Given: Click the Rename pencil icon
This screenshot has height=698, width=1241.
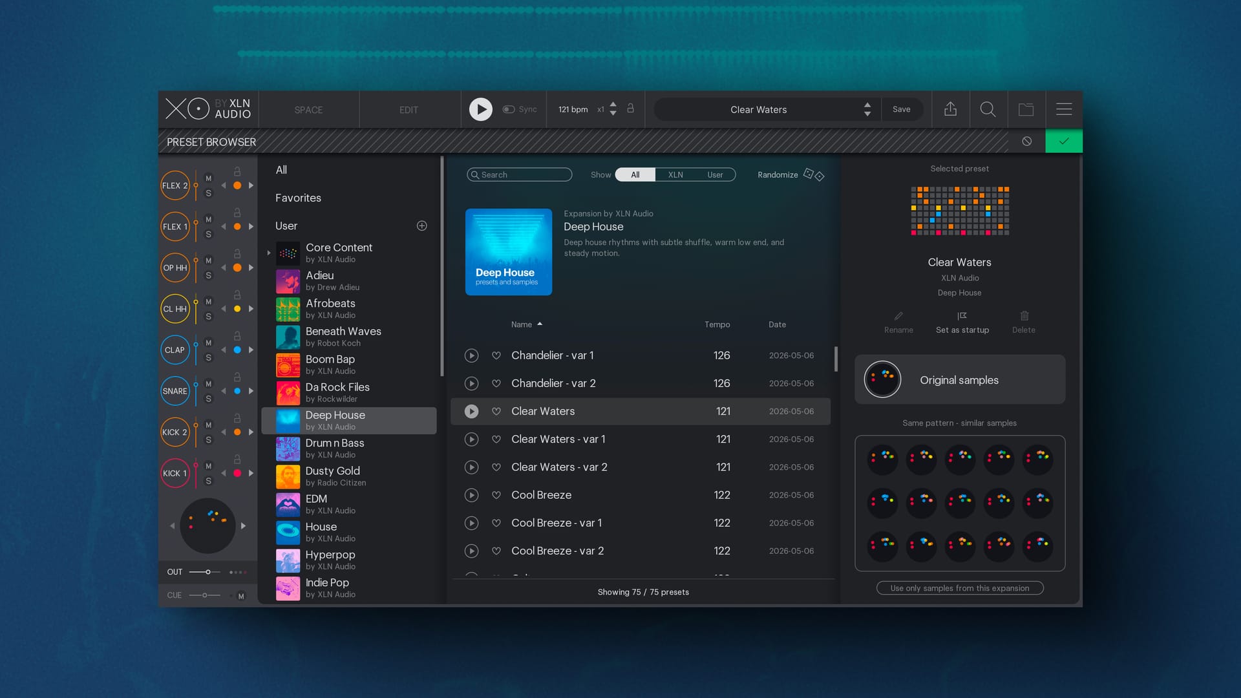Looking at the screenshot, I should click(x=898, y=316).
